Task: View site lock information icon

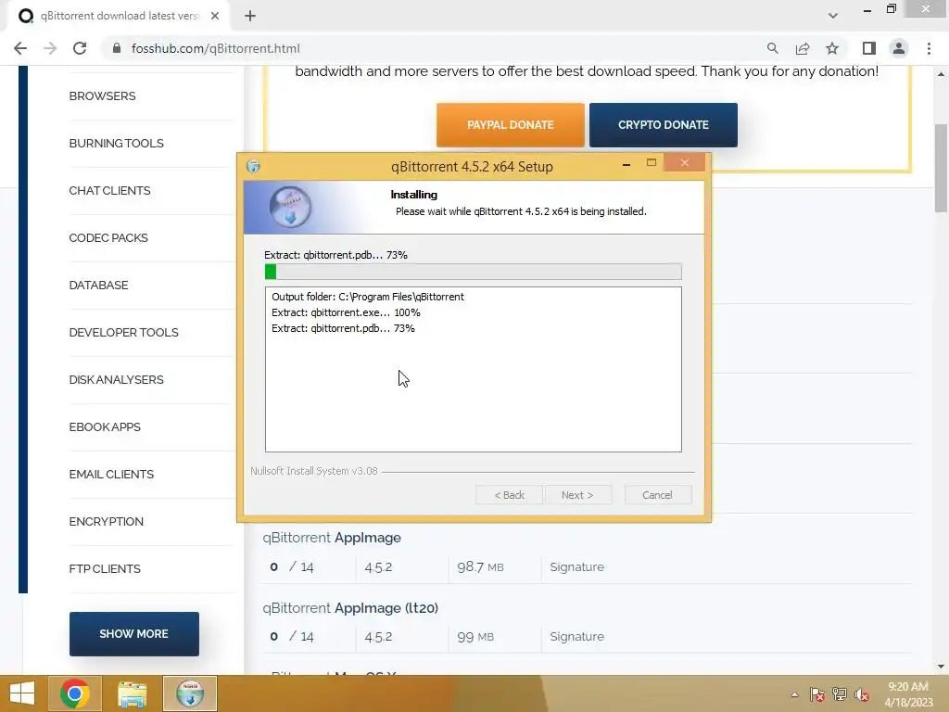Action: (x=117, y=48)
